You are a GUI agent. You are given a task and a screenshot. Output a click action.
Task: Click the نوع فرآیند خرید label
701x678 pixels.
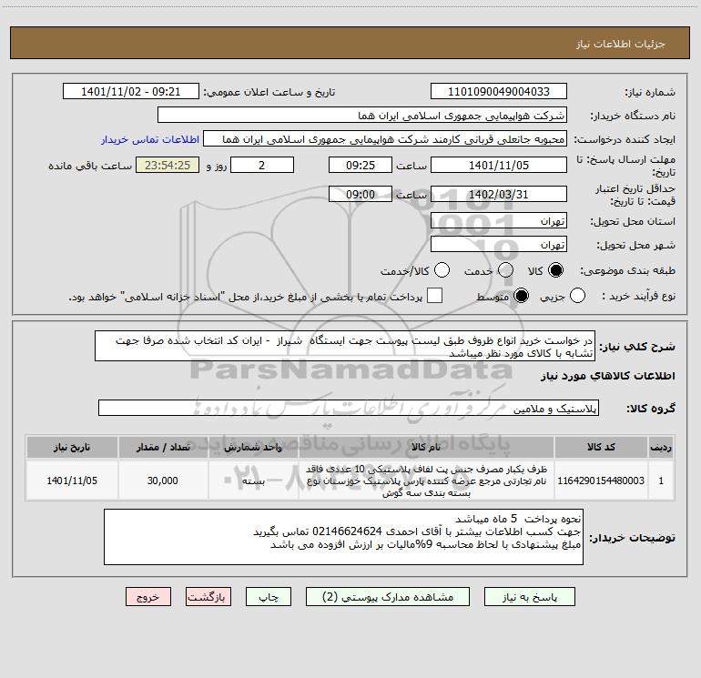[x=639, y=297]
